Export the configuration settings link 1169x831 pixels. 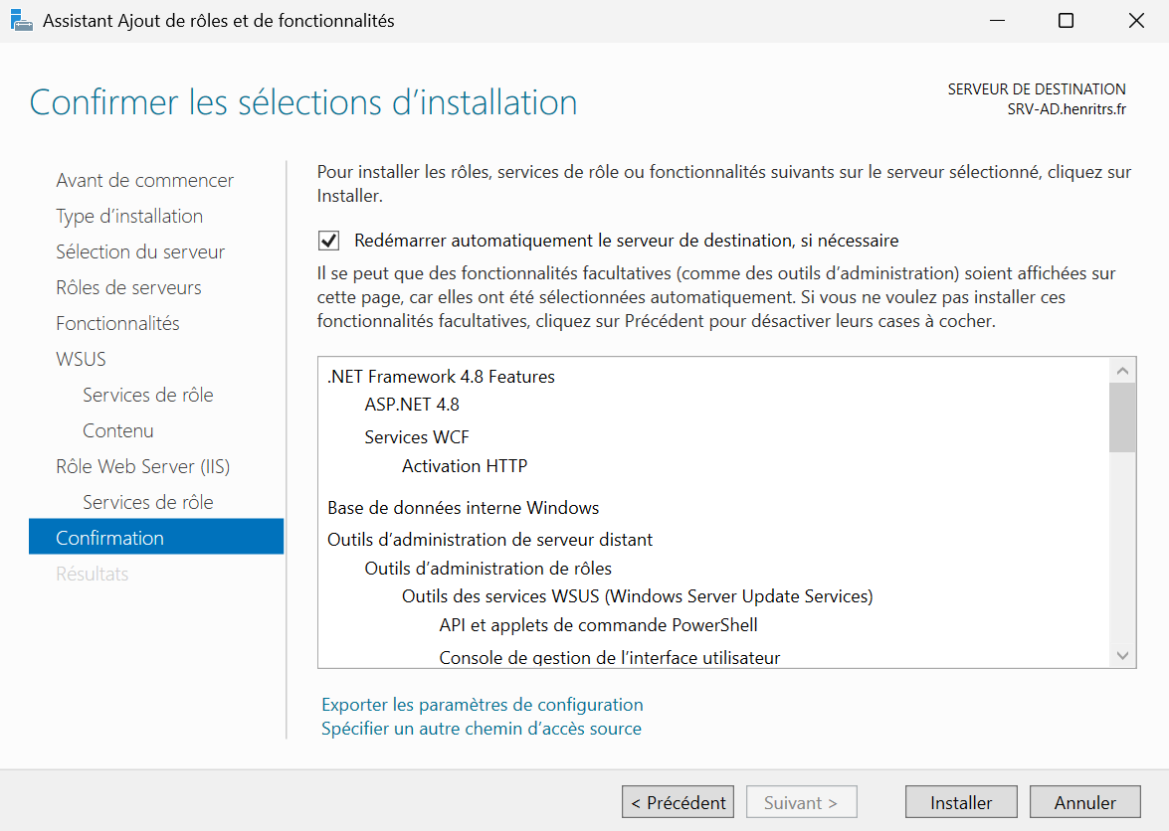pos(483,705)
